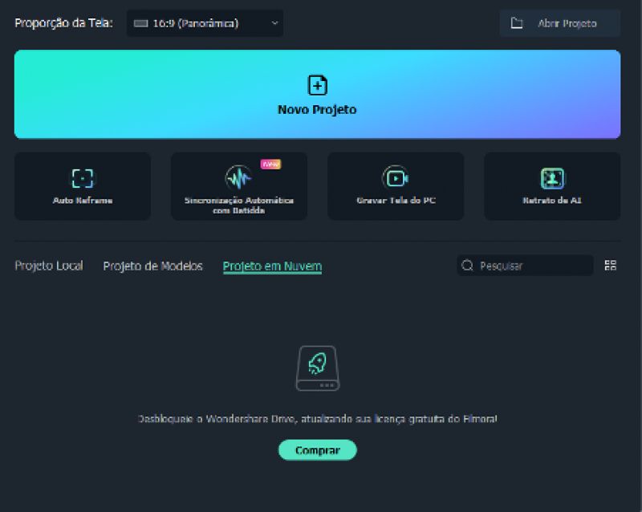Toggle the grid view layout icon

click(610, 266)
